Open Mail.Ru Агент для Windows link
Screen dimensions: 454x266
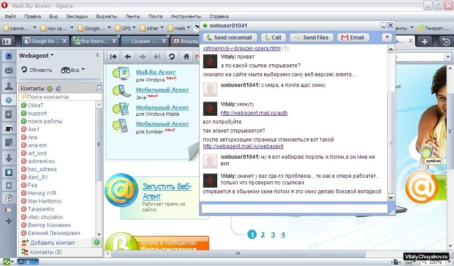point(156,72)
